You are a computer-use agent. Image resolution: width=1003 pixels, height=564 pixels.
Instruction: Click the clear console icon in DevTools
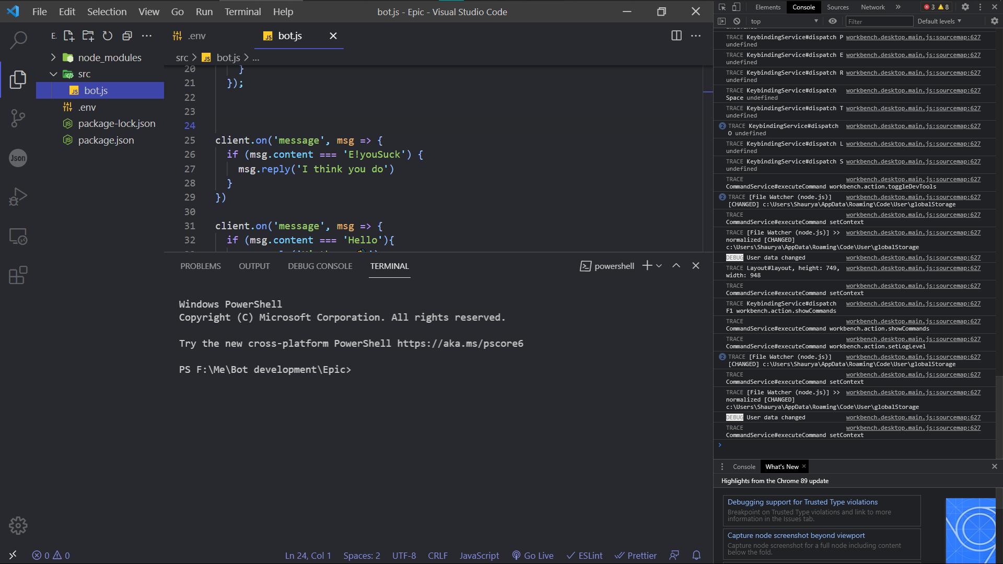point(737,21)
